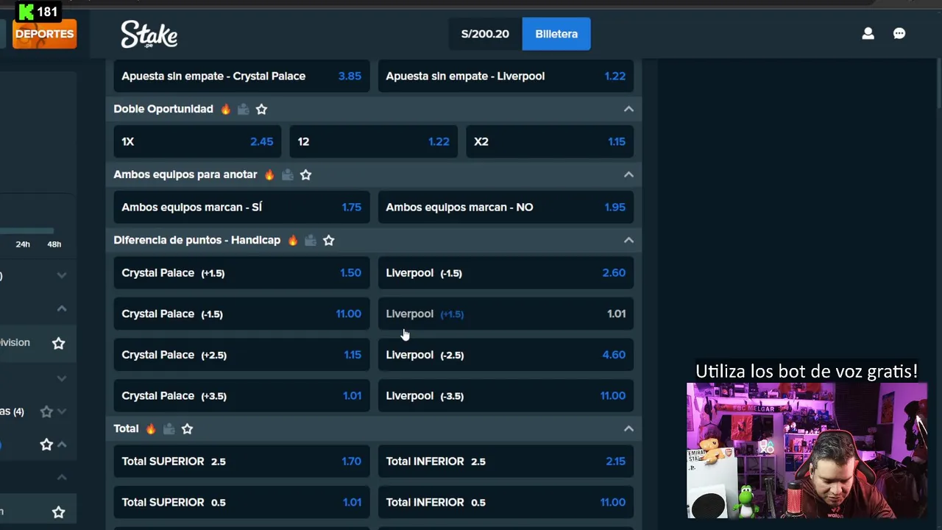Choose Crystal Palace (-1.5) at 11.00
The width and height of the screenshot is (942, 530).
click(241, 314)
